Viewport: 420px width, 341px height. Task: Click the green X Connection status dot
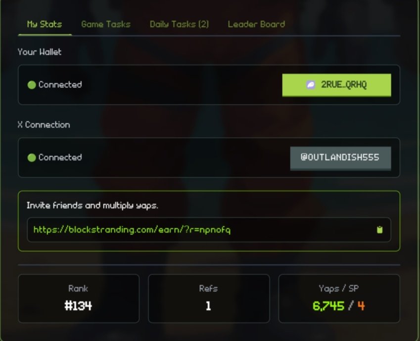click(32, 157)
